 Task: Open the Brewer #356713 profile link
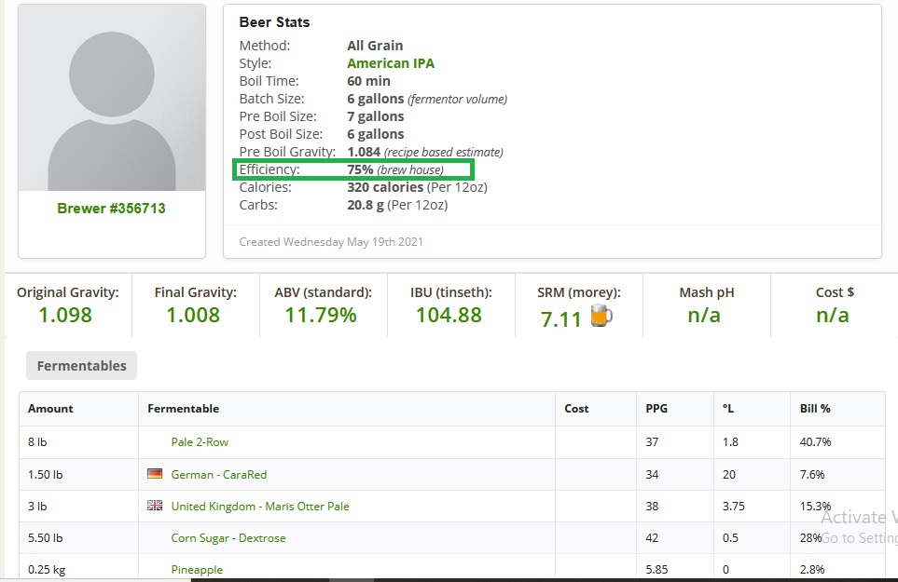111,208
